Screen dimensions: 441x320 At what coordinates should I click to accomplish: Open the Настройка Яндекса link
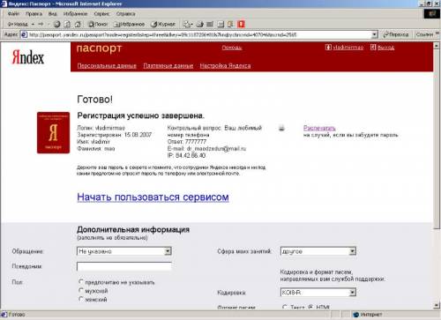[x=225, y=65]
